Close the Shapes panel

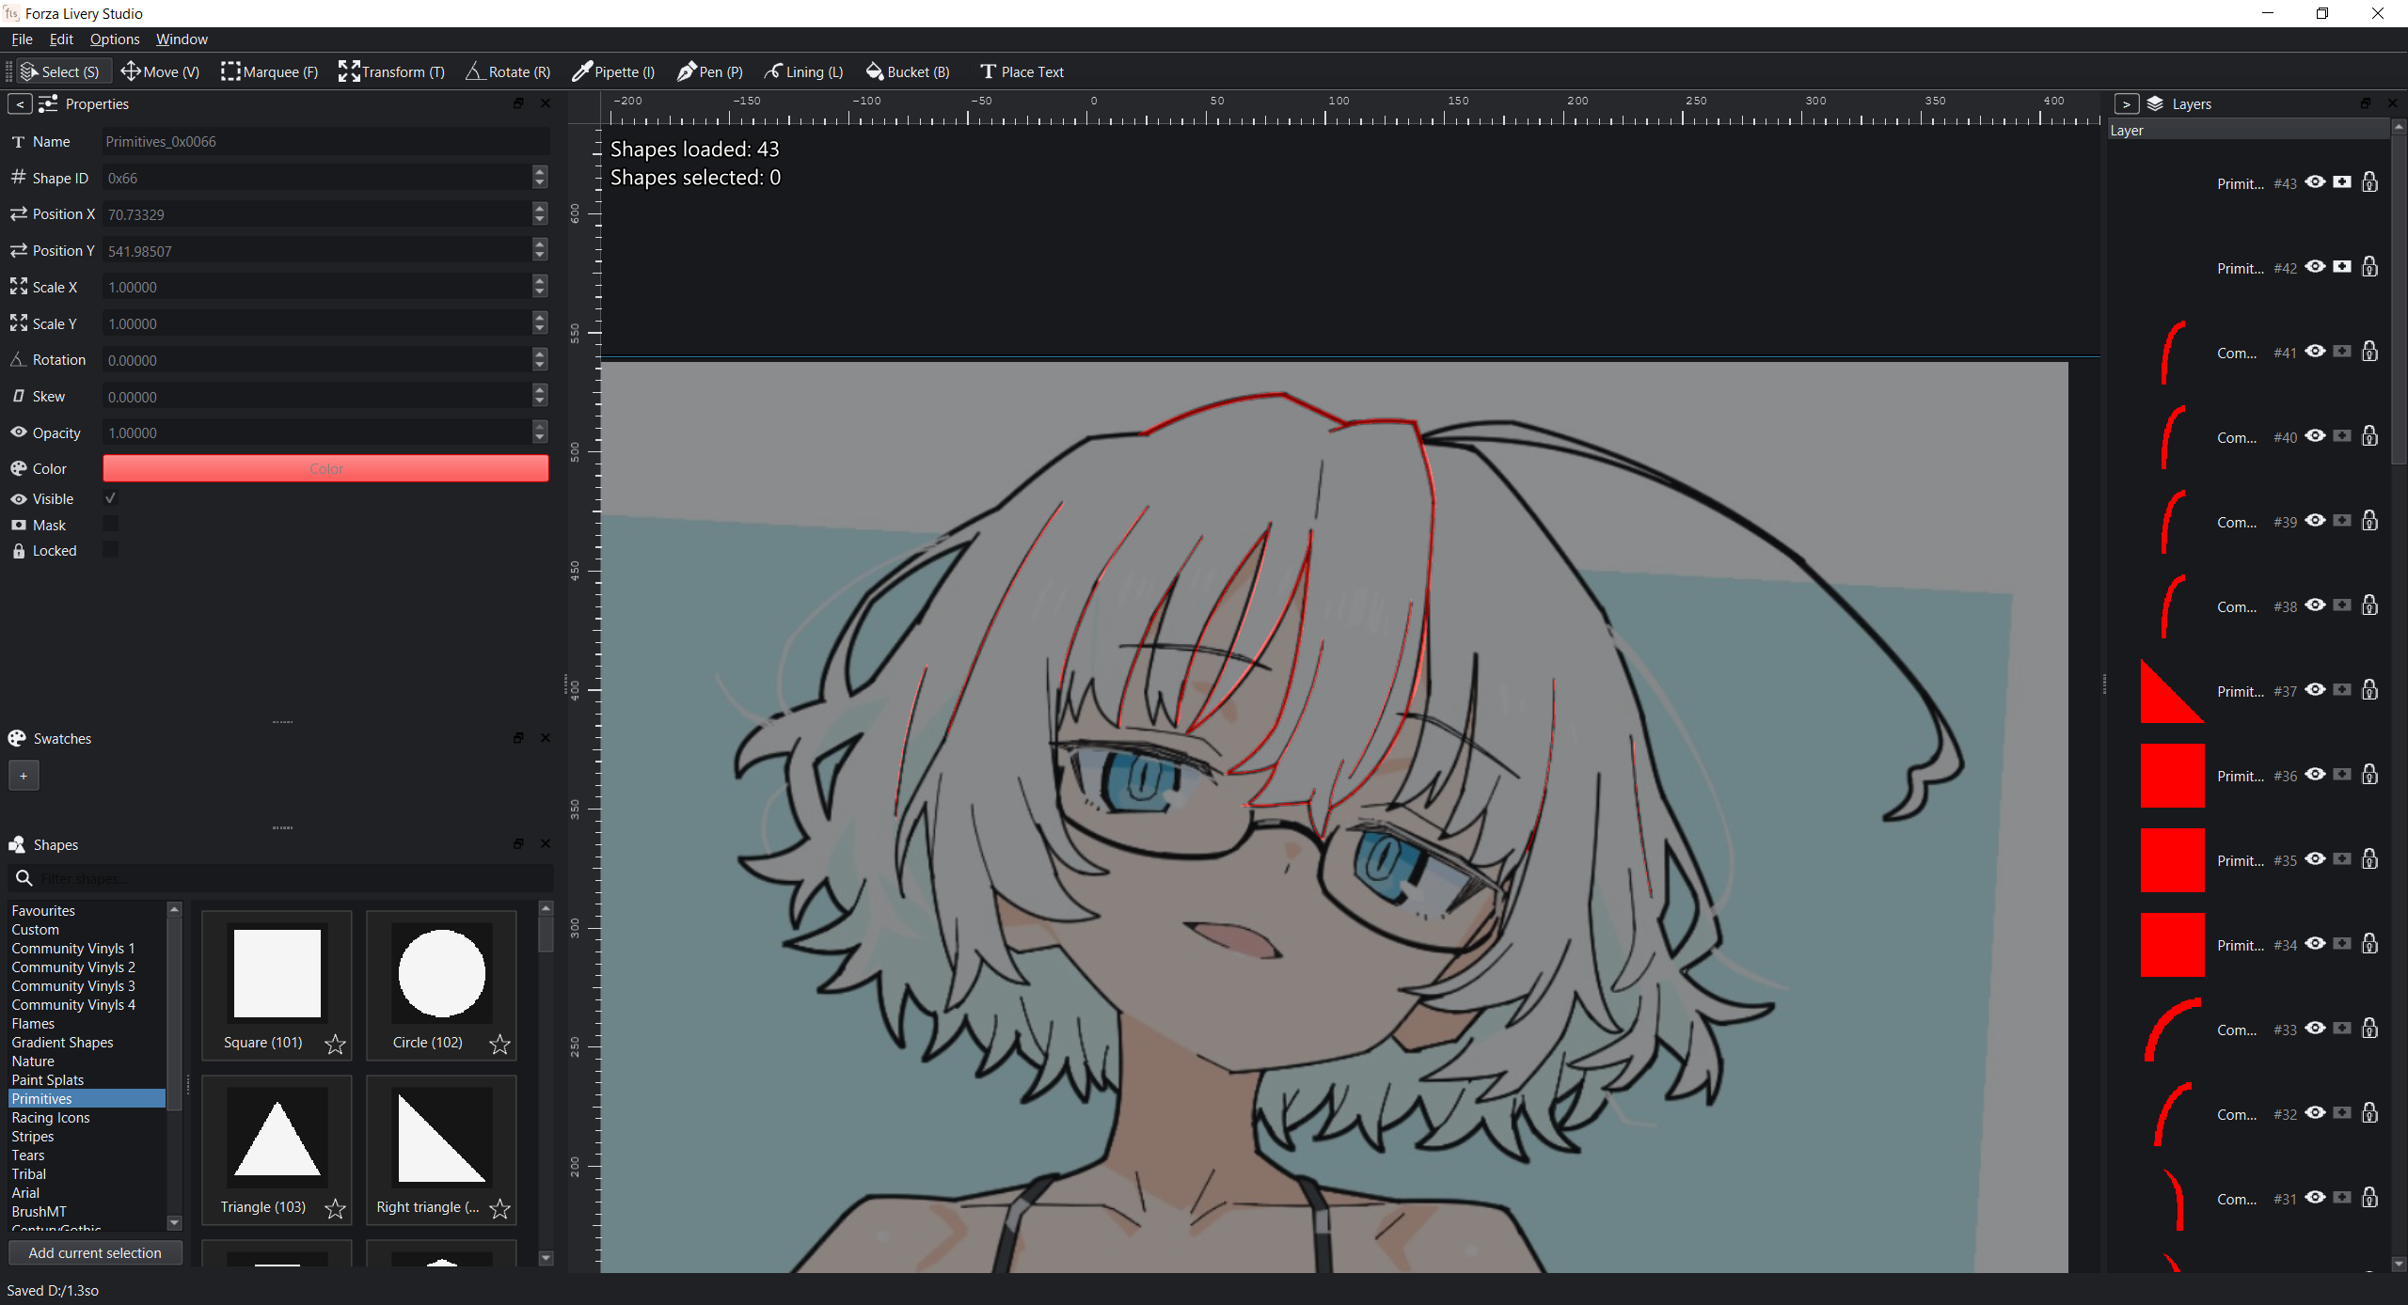(546, 844)
